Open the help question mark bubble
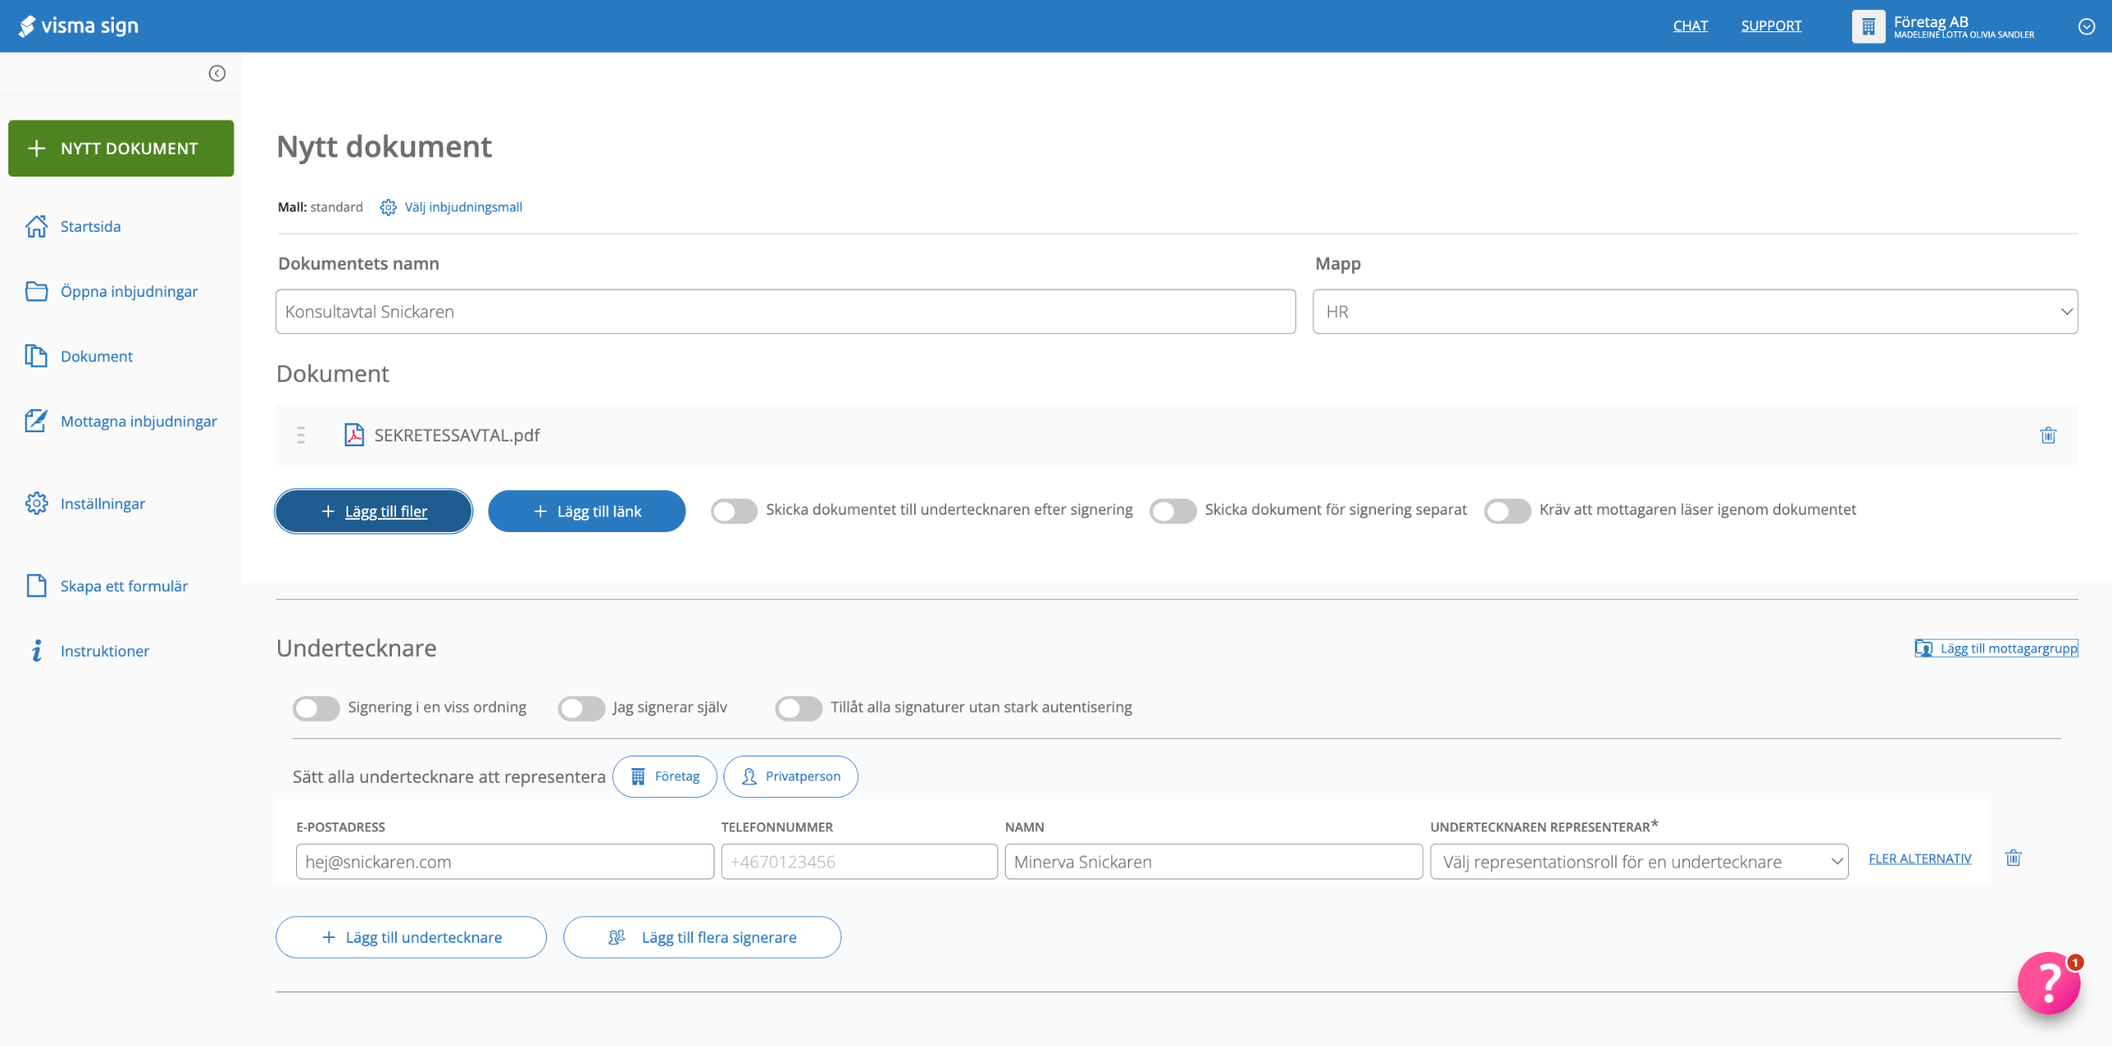 point(2048,982)
